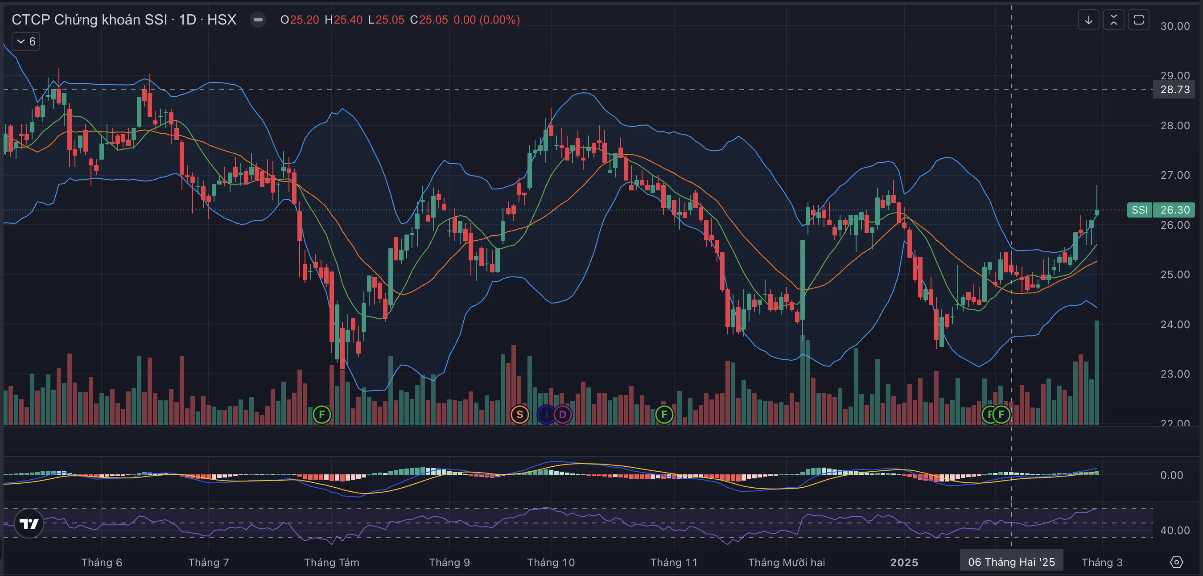Expand the 6 indicators legend chevron
The height and width of the screenshot is (576, 1203).
tap(21, 41)
